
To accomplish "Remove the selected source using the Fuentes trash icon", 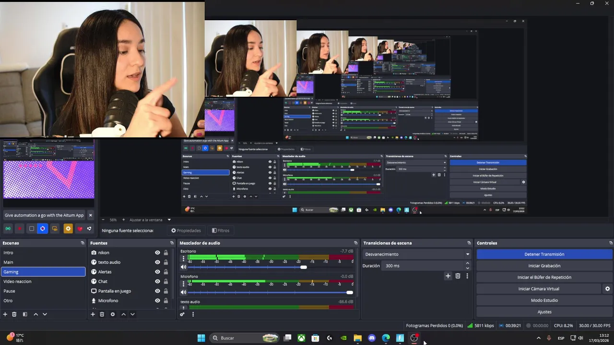I will coord(102,314).
